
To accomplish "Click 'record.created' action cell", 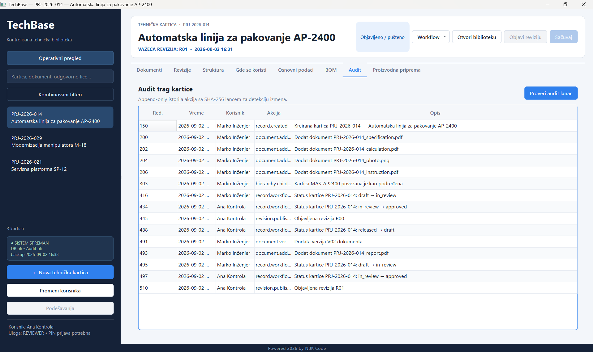I will coord(274,126).
